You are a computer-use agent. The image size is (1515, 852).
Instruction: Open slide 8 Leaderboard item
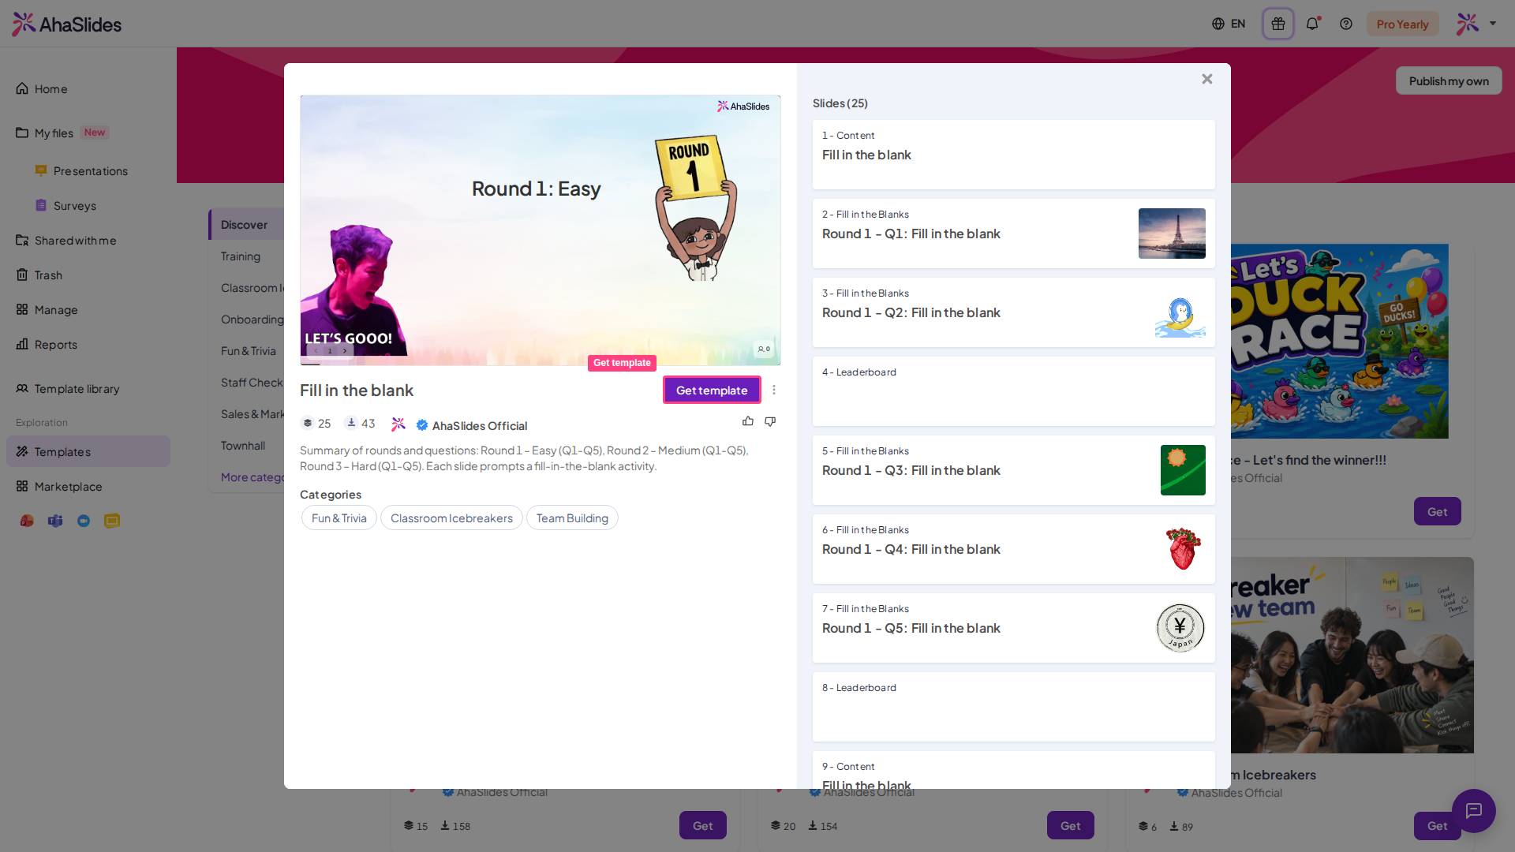pyautogui.click(x=1014, y=707)
